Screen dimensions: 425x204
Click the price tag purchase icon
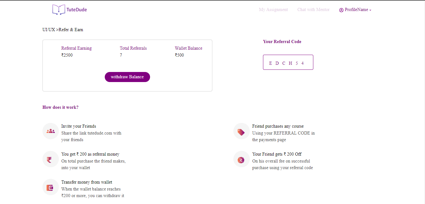click(241, 131)
